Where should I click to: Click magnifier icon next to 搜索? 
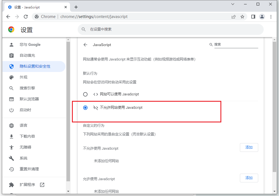[x=211, y=44]
